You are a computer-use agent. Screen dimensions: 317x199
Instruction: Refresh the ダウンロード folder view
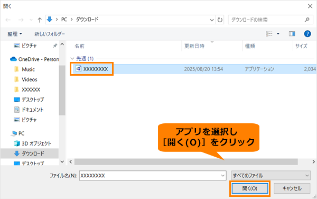coord(220,20)
